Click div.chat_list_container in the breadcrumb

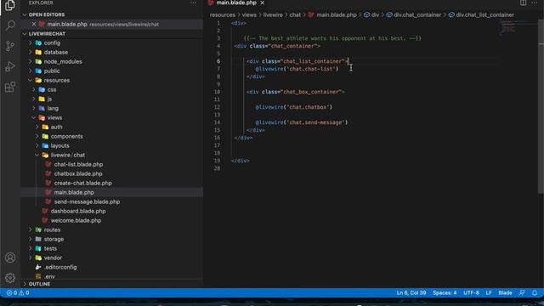pos(485,15)
